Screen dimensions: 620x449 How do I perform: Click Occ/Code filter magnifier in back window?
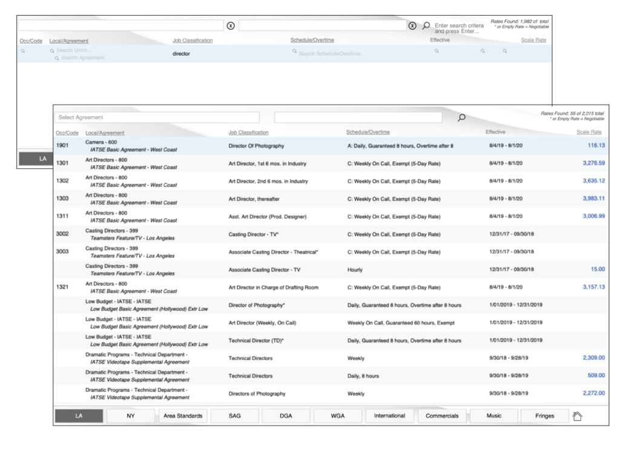[23, 51]
